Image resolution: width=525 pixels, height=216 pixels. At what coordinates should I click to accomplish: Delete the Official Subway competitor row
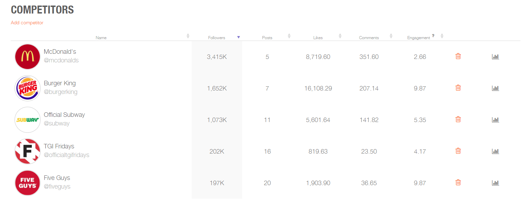458,119
